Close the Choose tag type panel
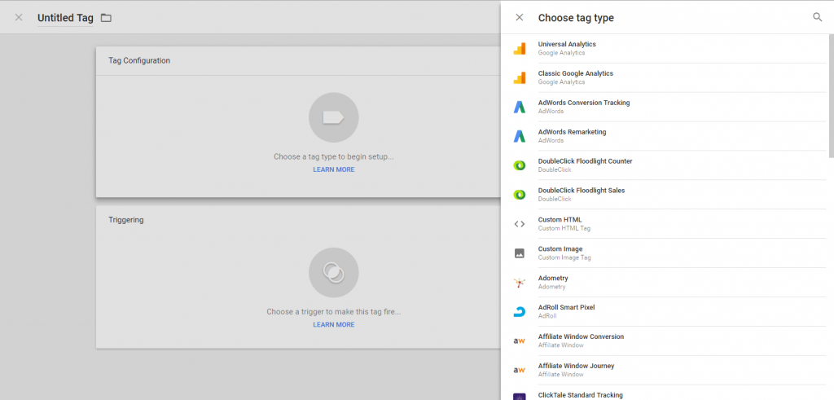The width and height of the screenshot is (834, 400). pos(520,18)
